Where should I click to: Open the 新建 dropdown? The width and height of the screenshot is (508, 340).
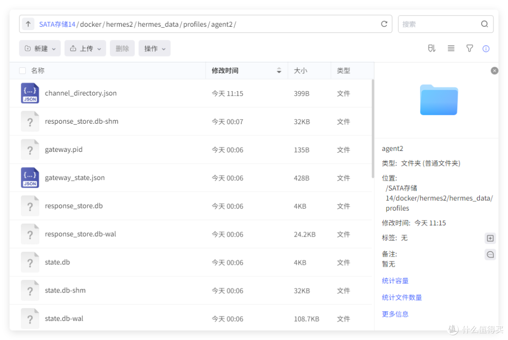click(x=40, y=48)
